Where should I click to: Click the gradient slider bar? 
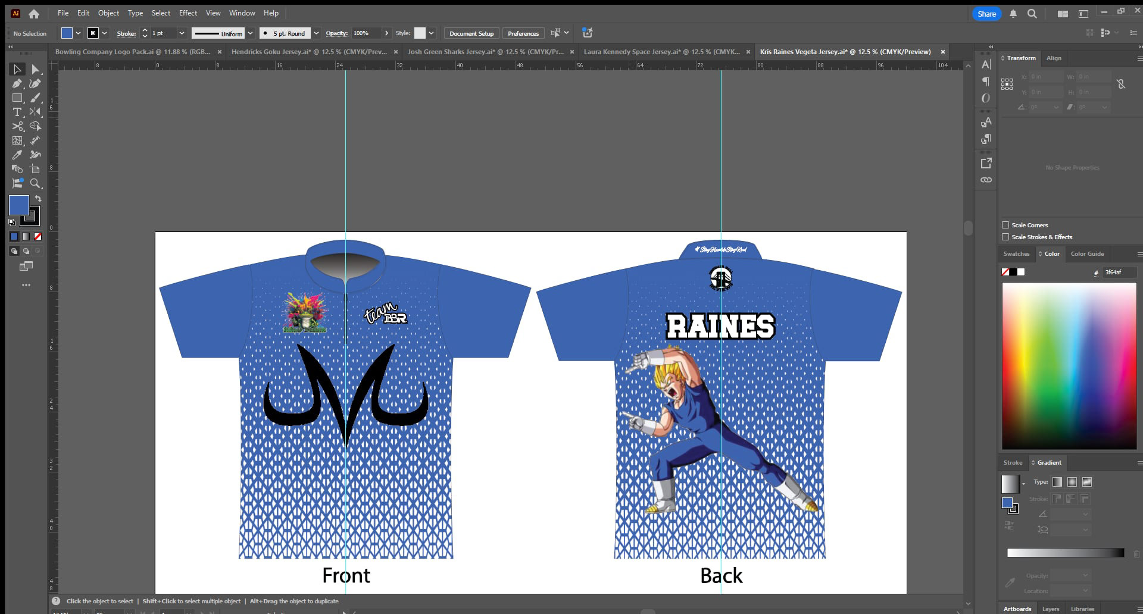coord(1066,553)
